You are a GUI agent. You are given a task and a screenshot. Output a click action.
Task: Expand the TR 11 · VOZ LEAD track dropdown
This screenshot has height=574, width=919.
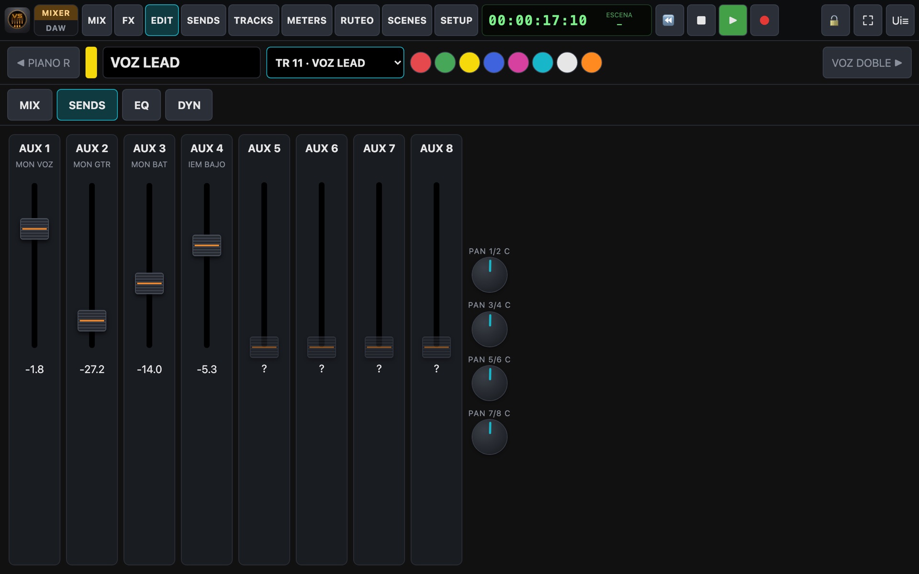(335, 63)
